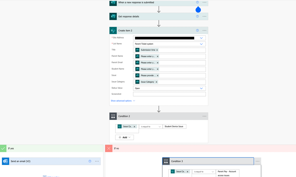Remove the token in Student Name field
296x177 pixels.
tap(158, 69)
